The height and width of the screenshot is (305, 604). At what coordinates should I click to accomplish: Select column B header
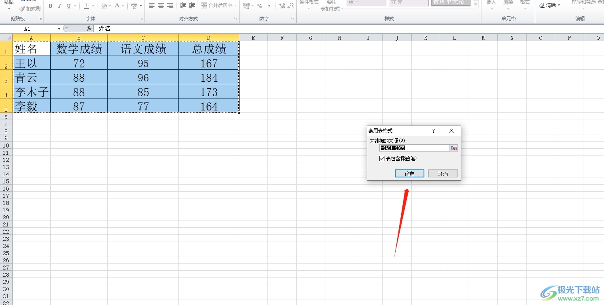[x=79, y=38]
